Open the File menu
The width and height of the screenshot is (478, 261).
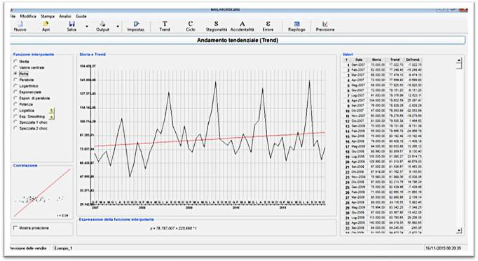(x=13, y=16)
